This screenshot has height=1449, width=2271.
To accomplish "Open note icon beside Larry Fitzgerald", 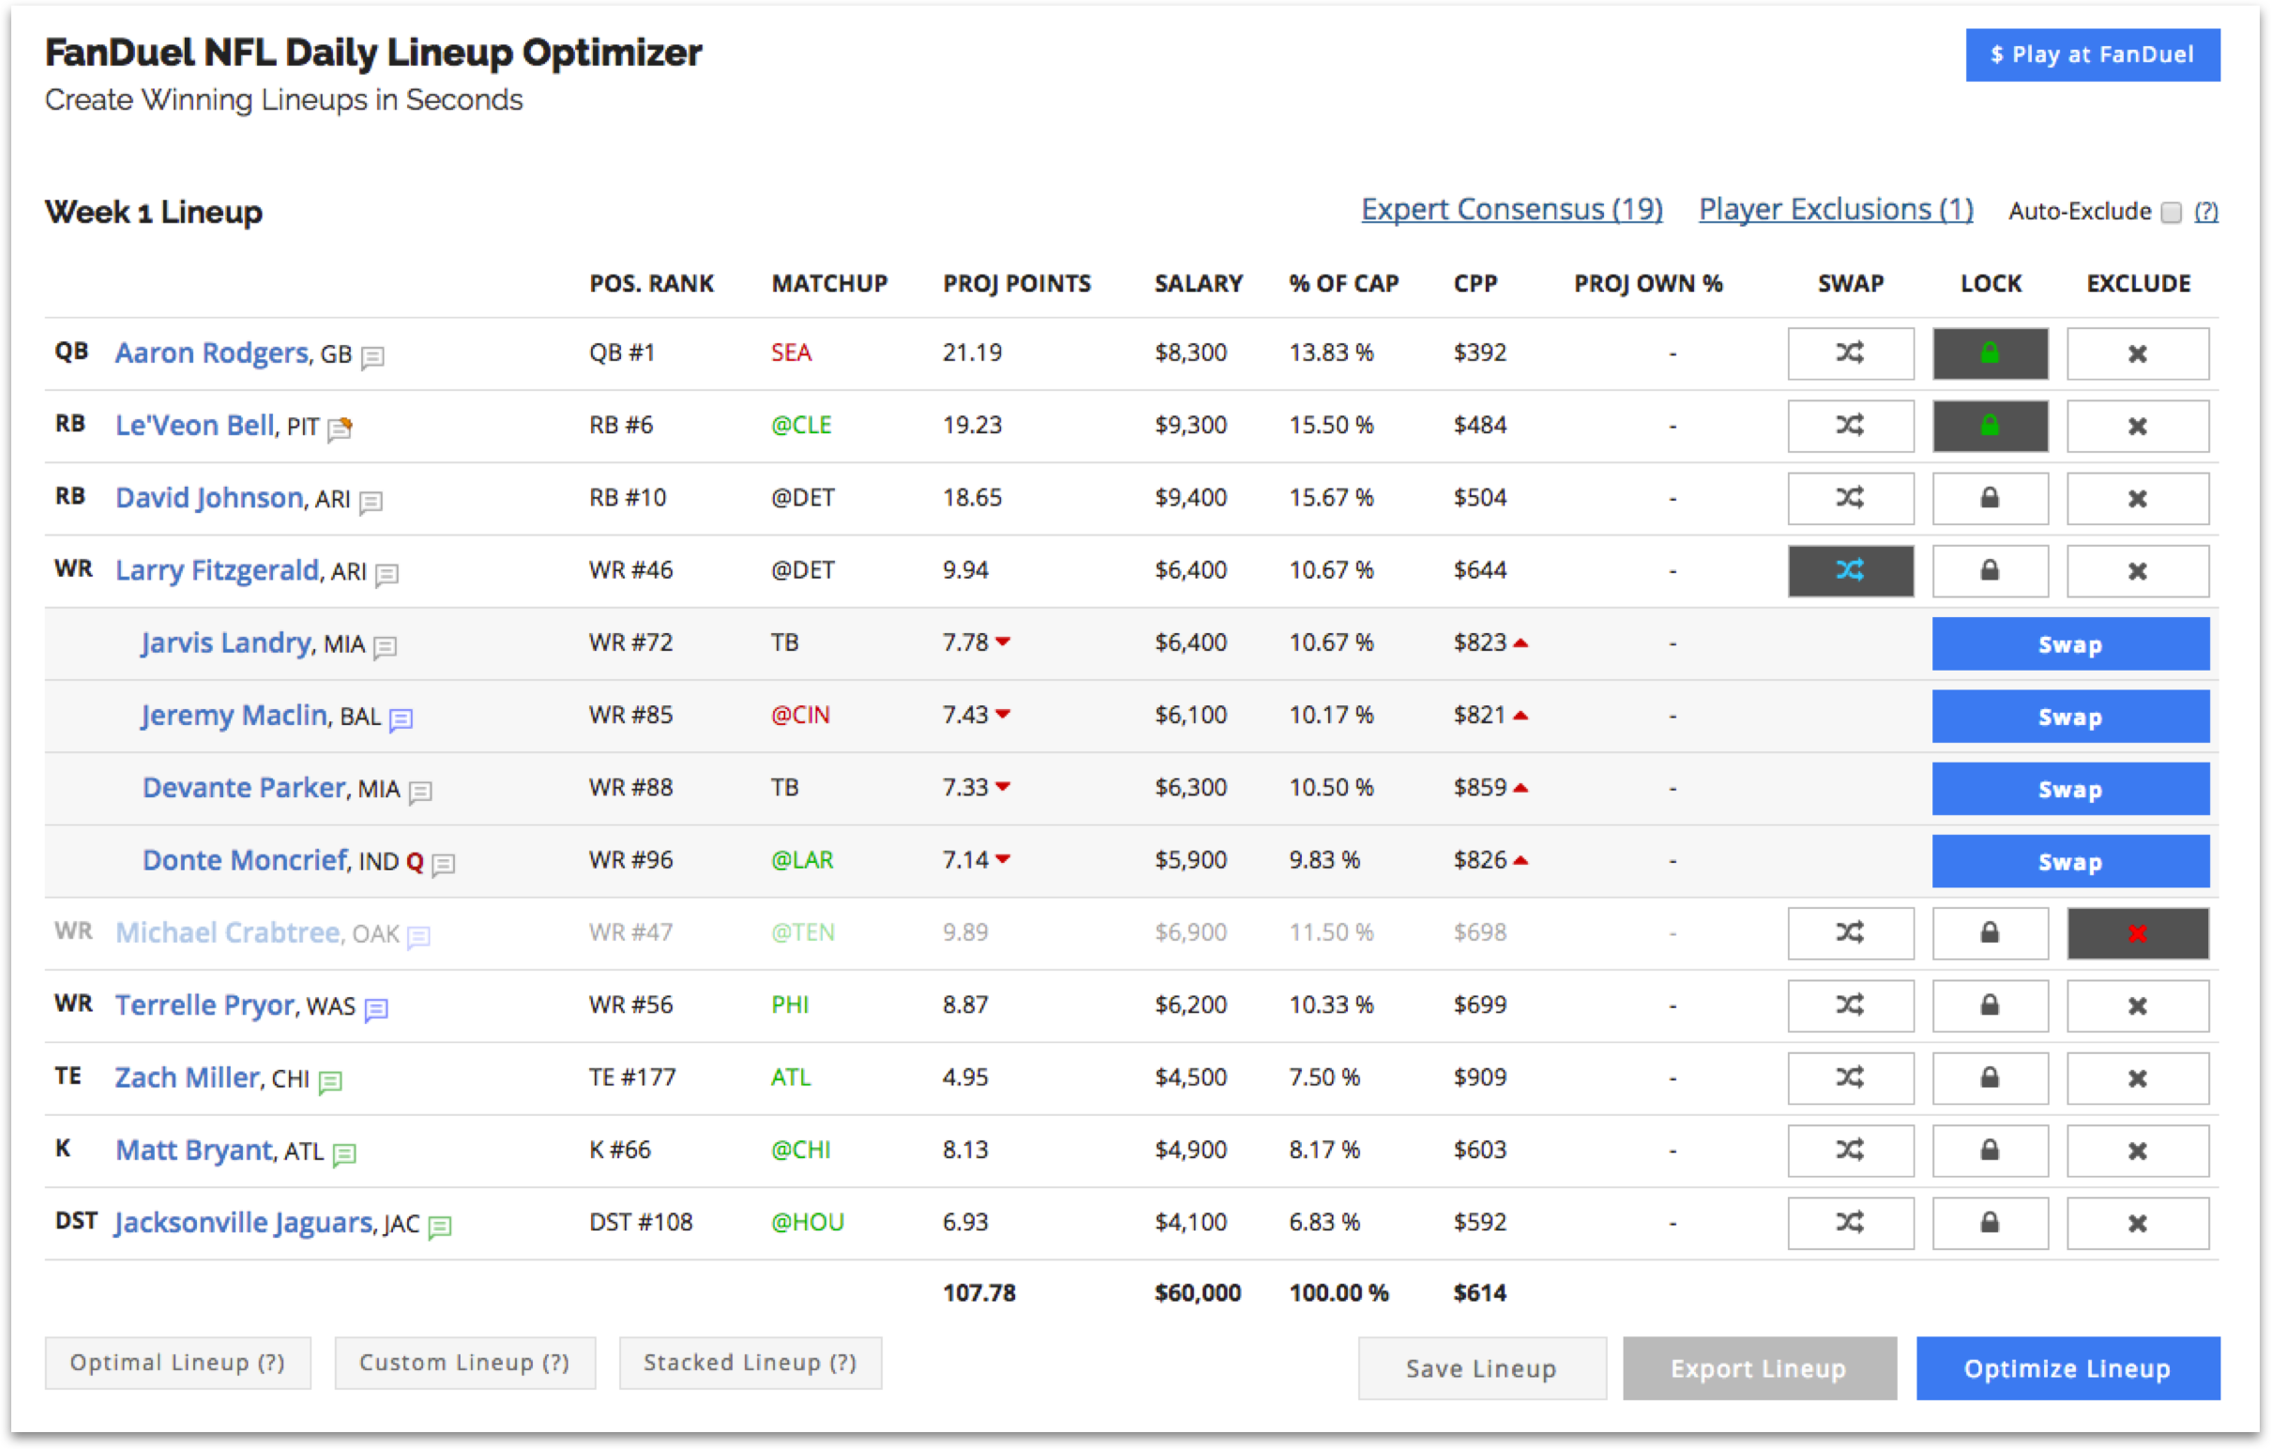I will (386, 574).
